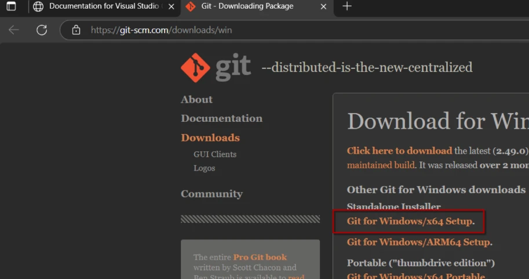This screenshot has height=279, width=529.
Task: Click the globe icon on Documentation tab
Action: pos(38,7)
